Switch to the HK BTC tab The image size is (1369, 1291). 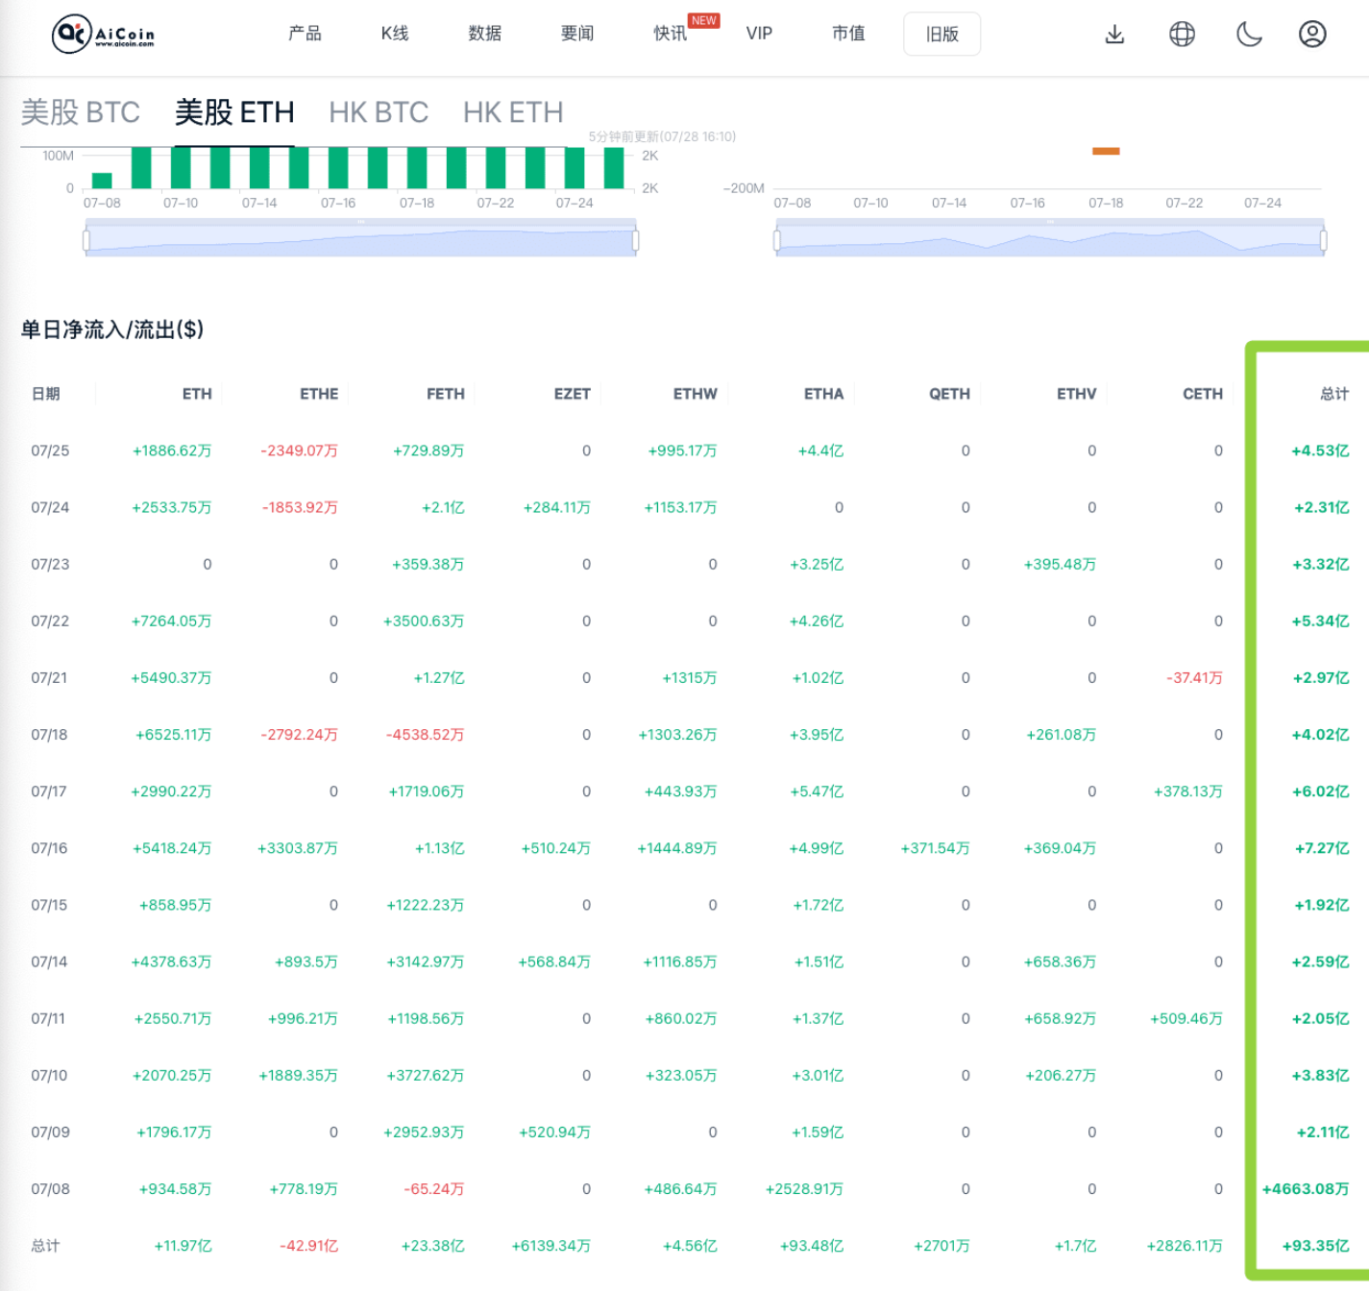click(x=379, y=112)
